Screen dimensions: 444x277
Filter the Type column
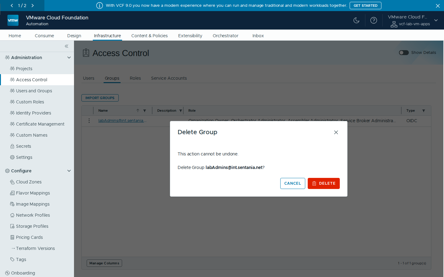point(424,111)
